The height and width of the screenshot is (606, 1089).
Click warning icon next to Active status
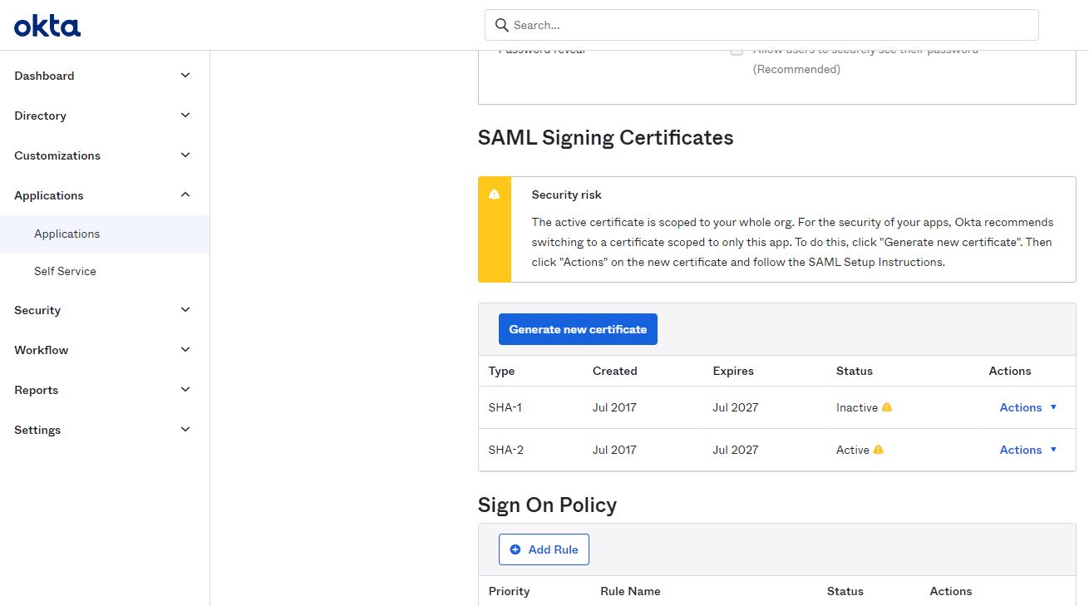[879, 450]
